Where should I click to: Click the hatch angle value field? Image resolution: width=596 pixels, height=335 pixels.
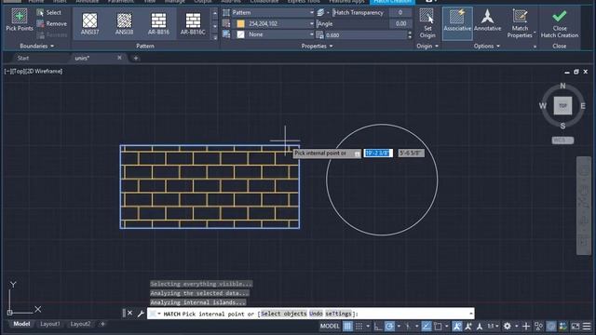click(400, 23)
